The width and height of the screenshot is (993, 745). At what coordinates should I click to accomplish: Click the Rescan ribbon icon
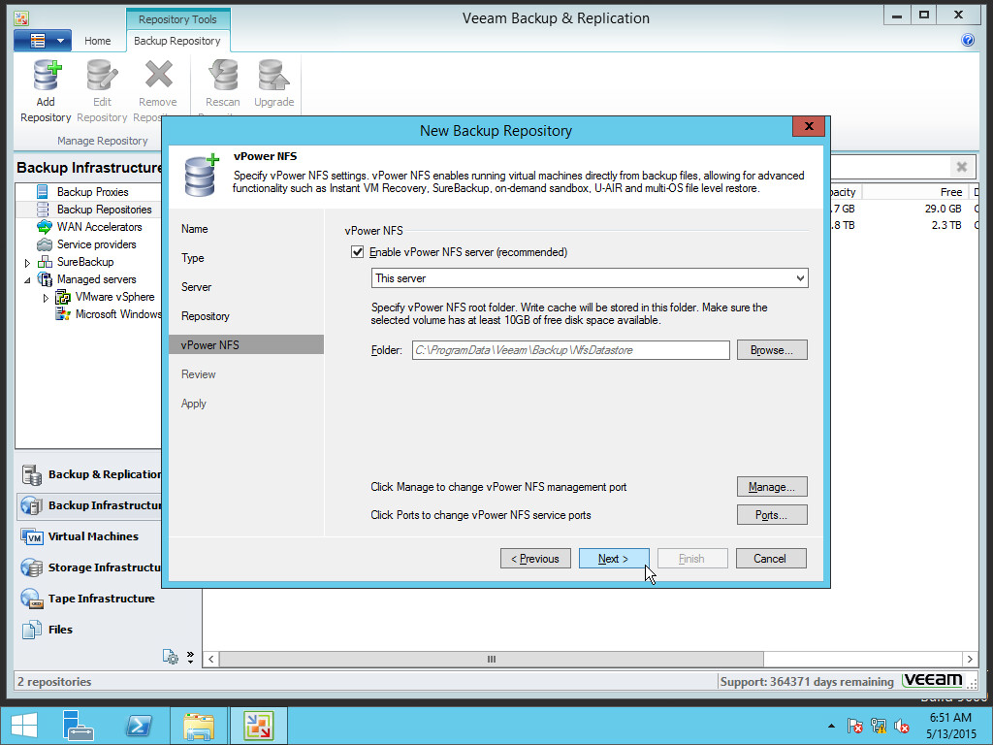coord(223,75)
